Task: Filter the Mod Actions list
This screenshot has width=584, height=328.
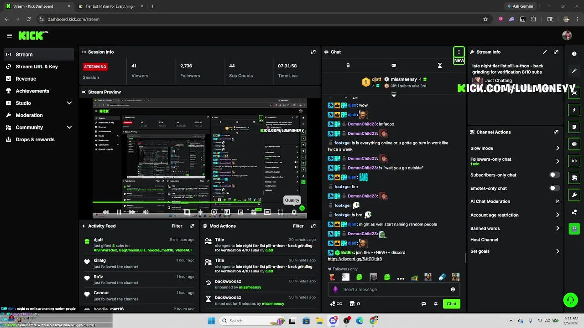Action: click(x=298, y=226)
